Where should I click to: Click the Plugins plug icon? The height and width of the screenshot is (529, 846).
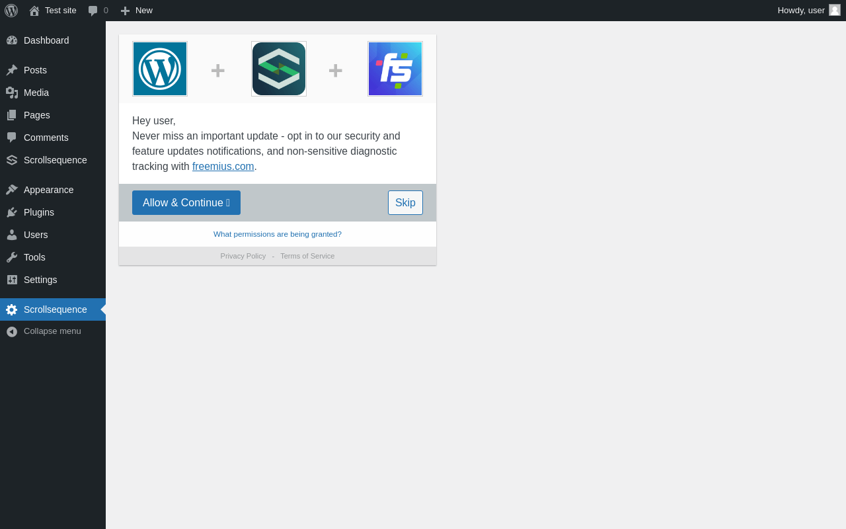click(x=12, y=212)
